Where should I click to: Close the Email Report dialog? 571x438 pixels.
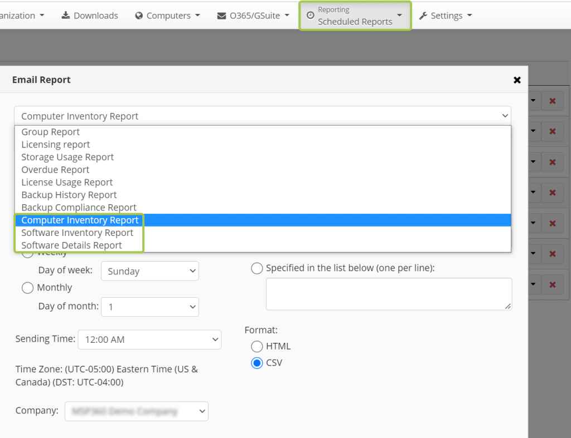pos(516,80)
